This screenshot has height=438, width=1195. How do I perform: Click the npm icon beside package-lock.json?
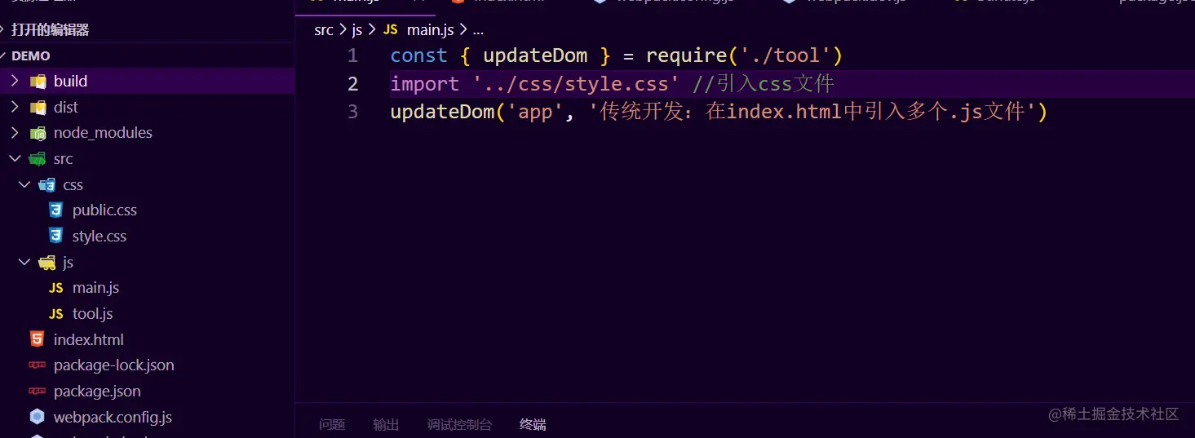[x=37, y=365]
